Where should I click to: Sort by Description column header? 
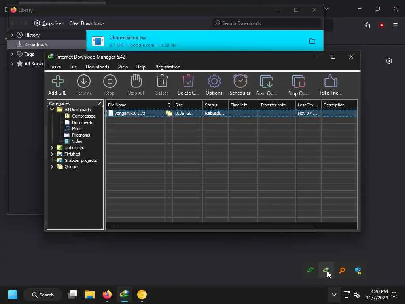click(339, 105)
